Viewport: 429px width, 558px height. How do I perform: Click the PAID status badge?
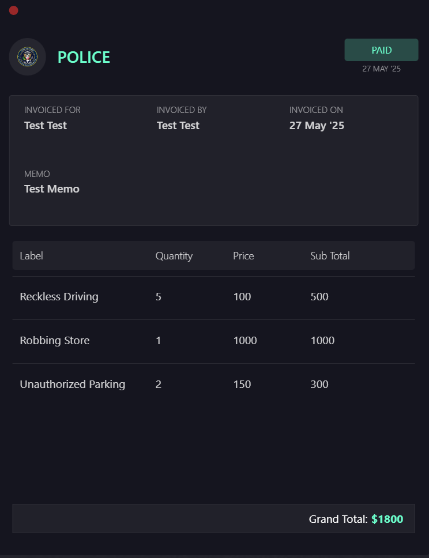coord(381,50)
